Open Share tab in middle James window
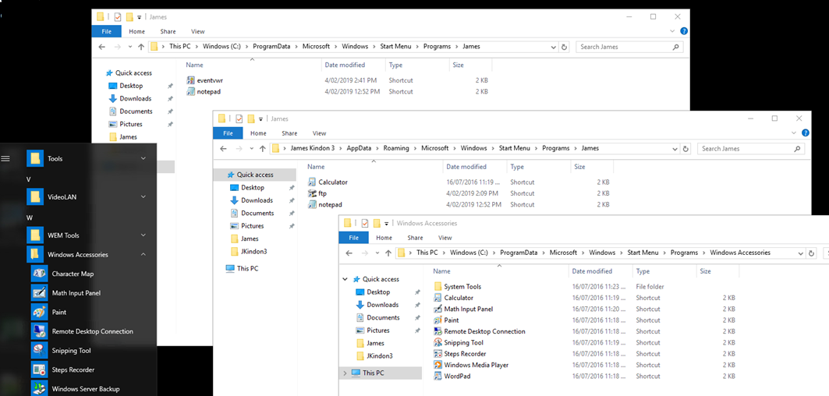Image resolution: width=829 pixels, height=396 pixels. 290,133
